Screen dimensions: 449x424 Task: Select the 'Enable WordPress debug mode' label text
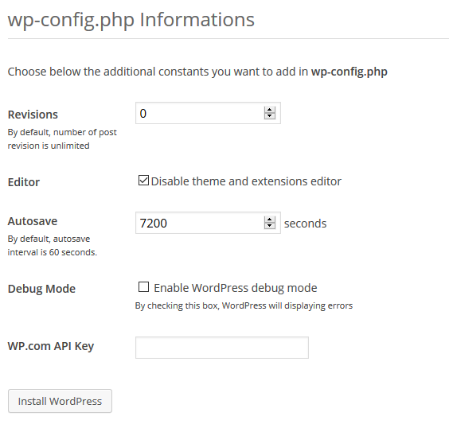(236, 288)
